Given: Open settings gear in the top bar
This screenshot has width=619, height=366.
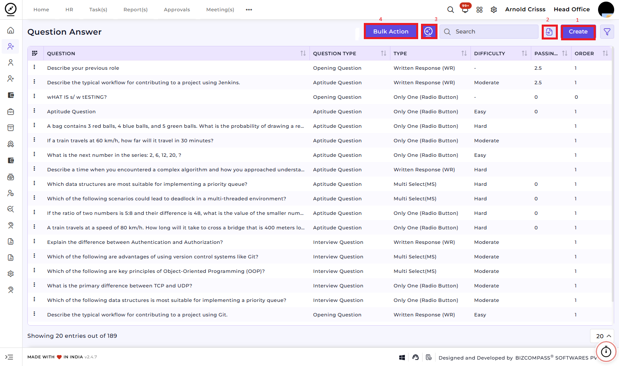Looking at the screenshot, I should [x=494, y=9].
